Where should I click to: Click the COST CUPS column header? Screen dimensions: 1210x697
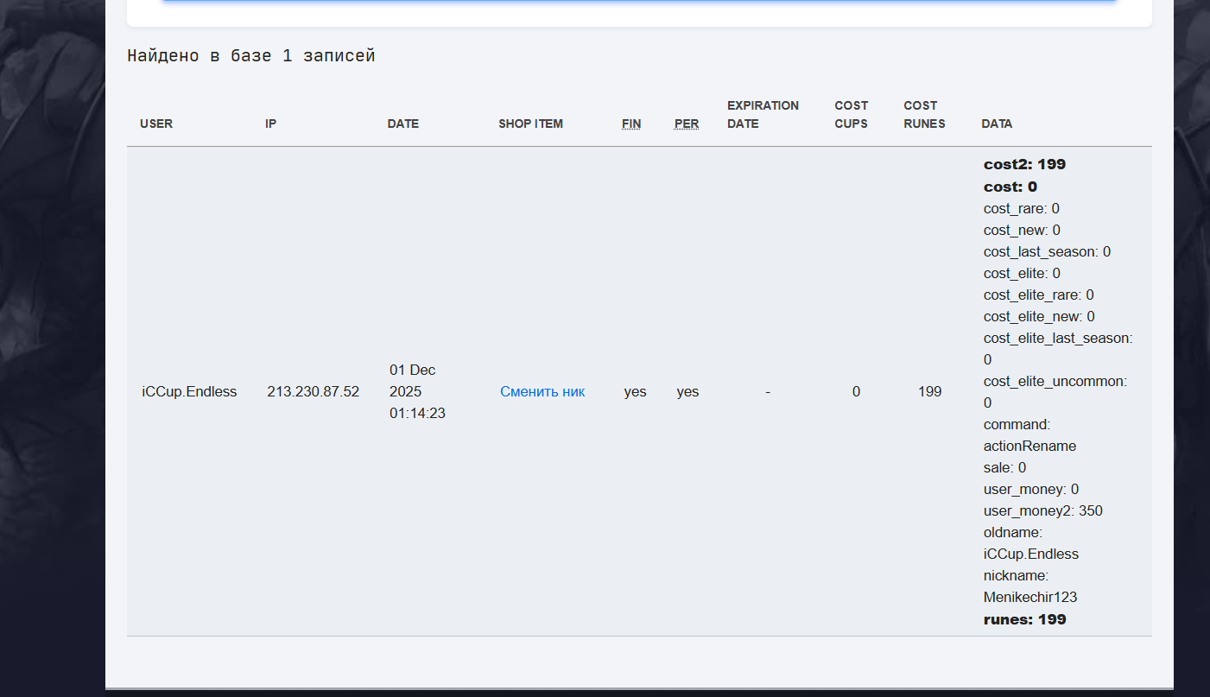click(x=852, y=114)
